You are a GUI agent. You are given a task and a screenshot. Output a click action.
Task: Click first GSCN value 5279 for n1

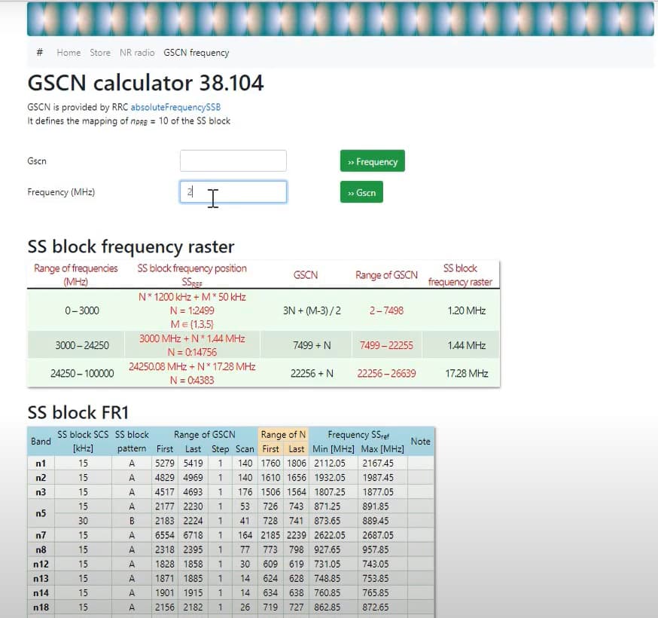pyautogui.click(x=164, y=463)
